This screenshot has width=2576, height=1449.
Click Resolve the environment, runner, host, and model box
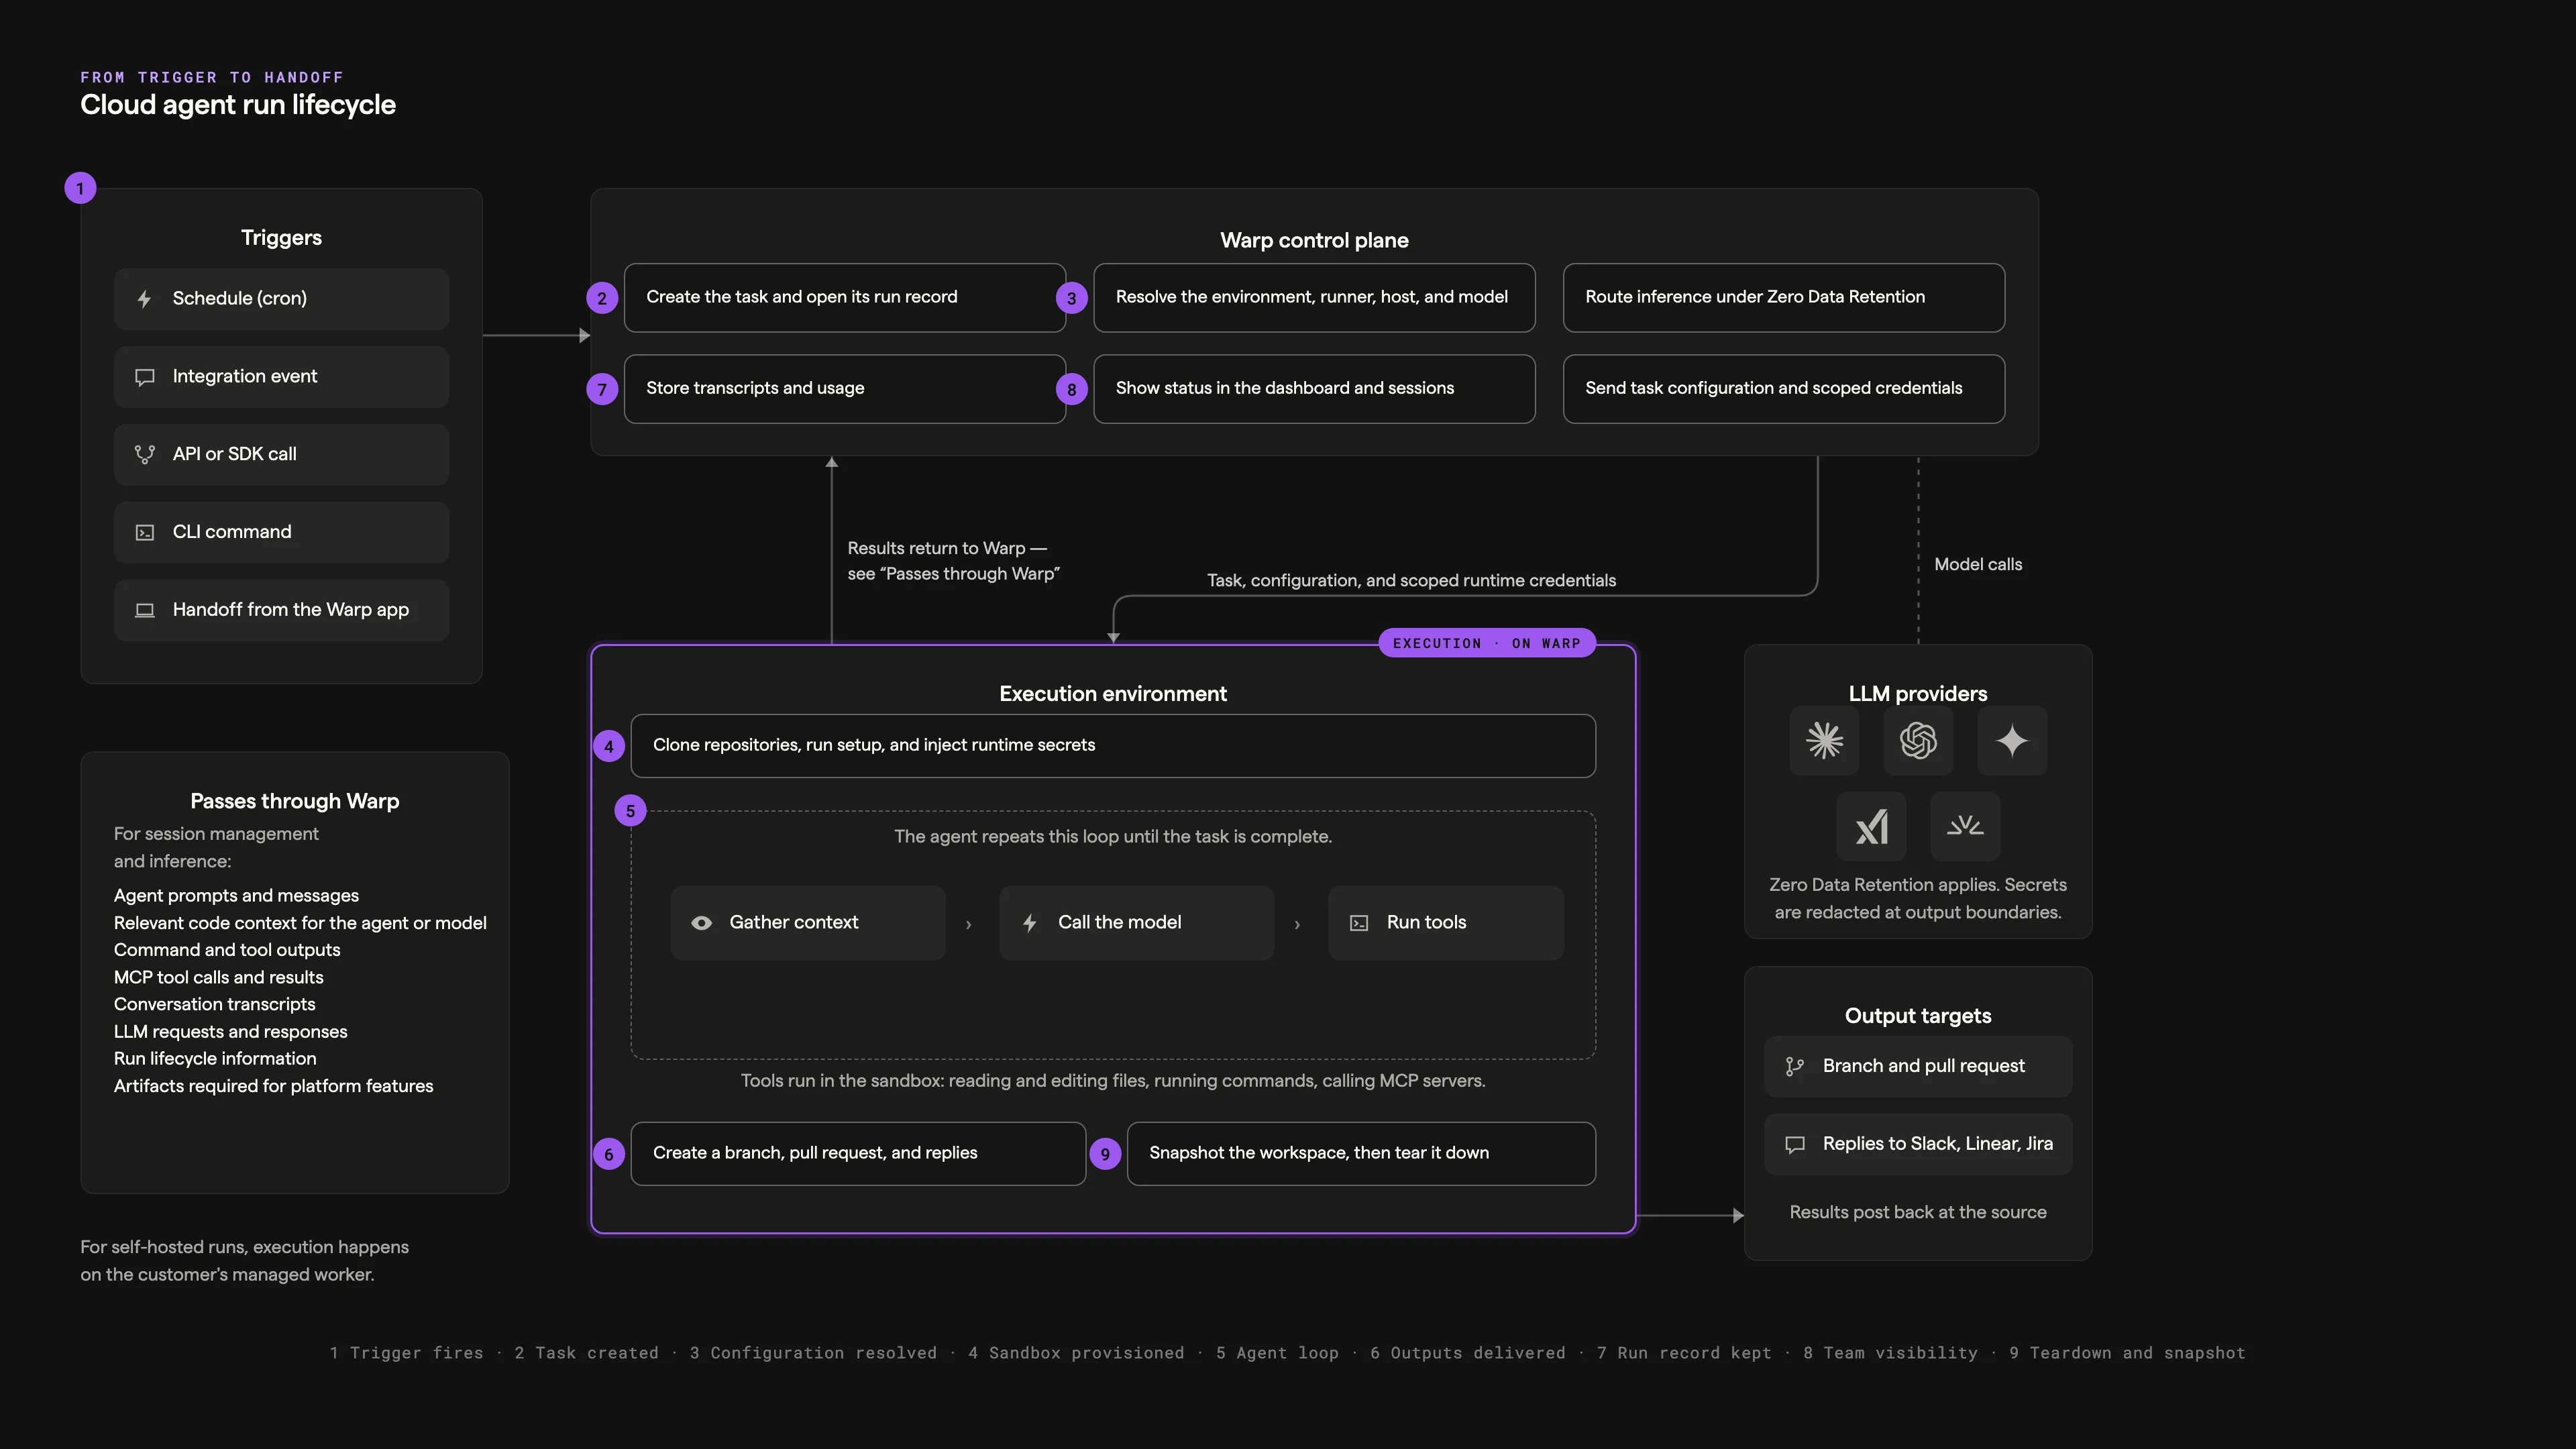[x=1314, y=297]
